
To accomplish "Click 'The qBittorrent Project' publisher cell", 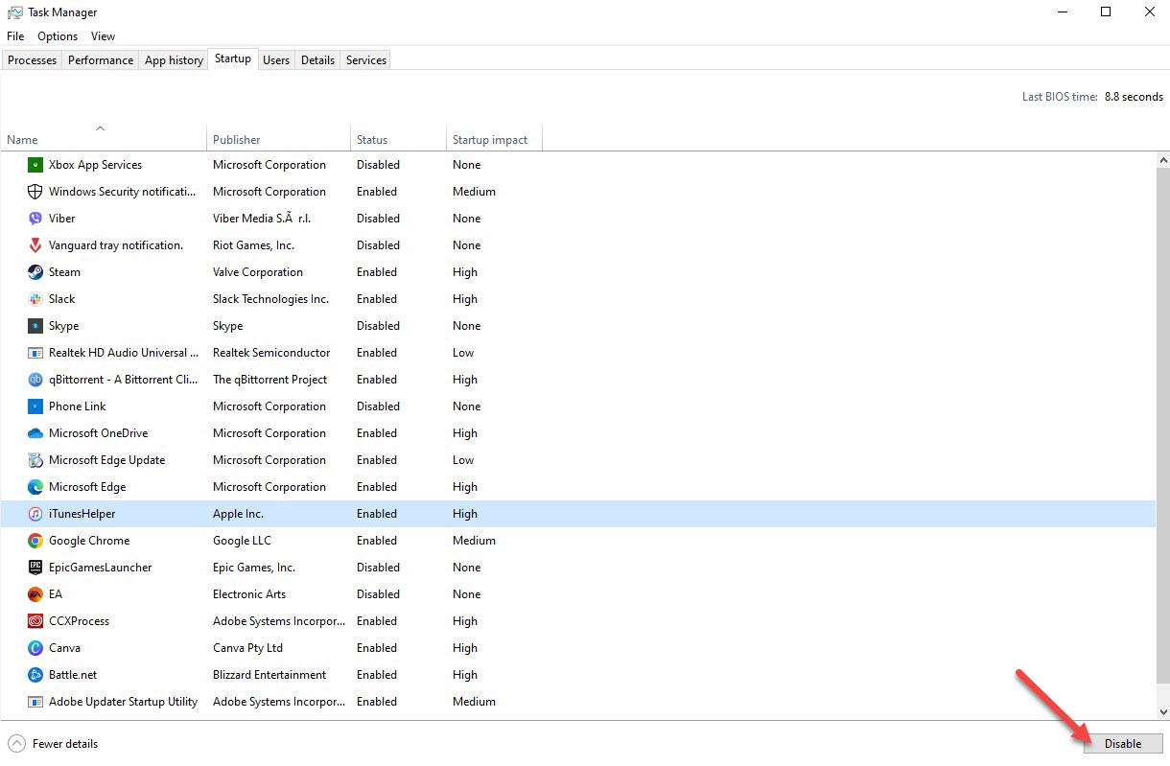I will click(x=269, y=380).
